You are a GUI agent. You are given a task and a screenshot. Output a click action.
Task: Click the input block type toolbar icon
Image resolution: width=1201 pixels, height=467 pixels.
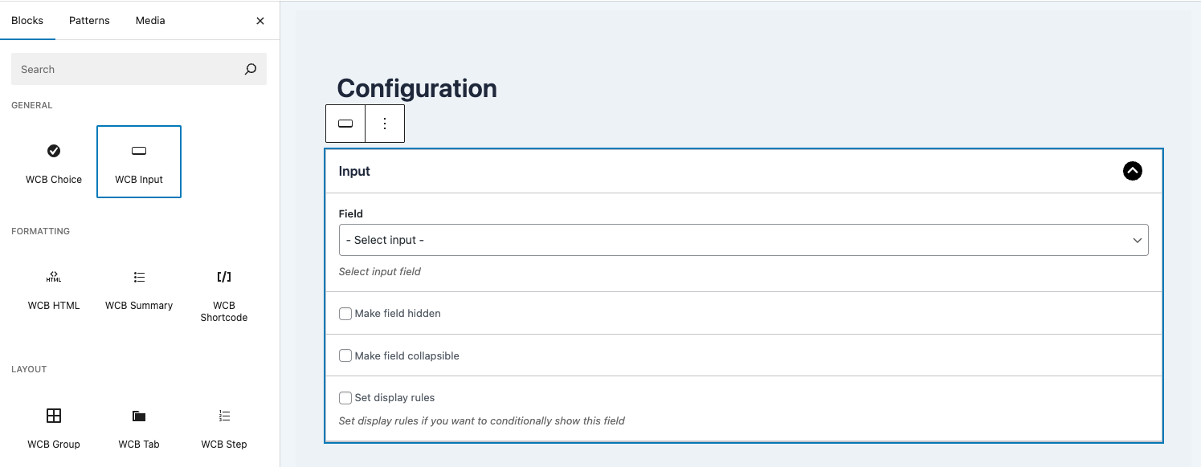point(345,124)
